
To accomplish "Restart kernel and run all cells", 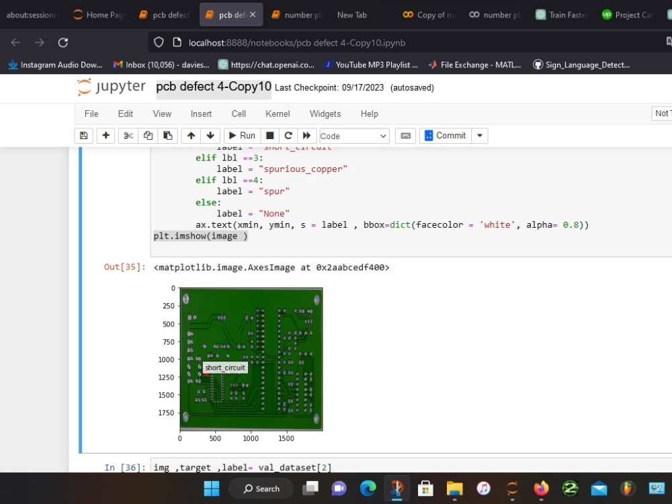I will pyautogui.click(x=307, y=136).
